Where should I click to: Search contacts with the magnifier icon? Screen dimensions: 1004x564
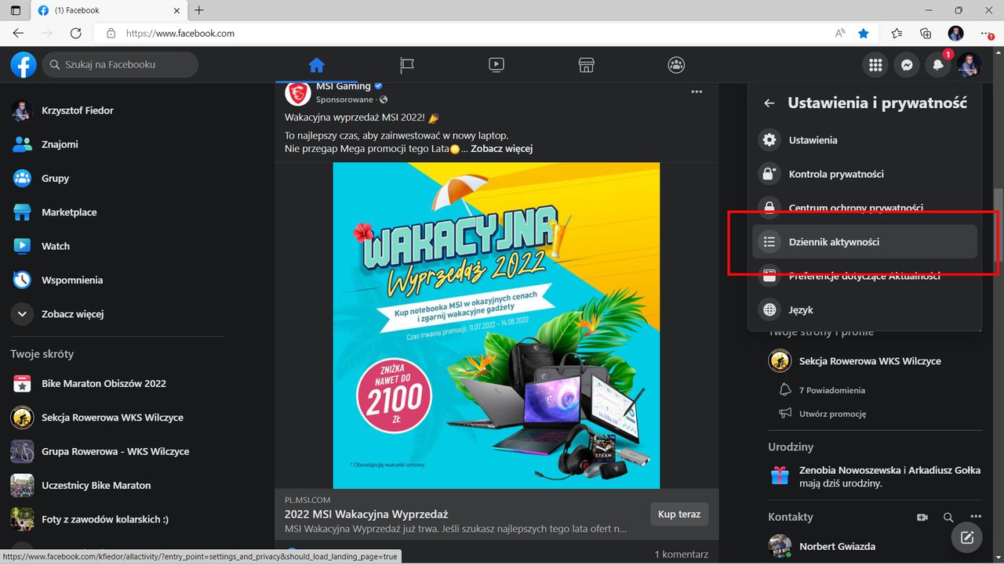click(x=948, y=517)
